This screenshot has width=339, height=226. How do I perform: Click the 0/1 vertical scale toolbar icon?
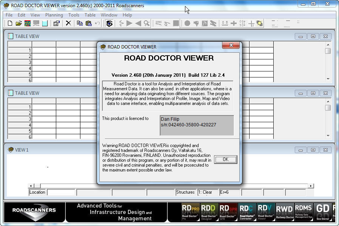click(x=242, y=23)
